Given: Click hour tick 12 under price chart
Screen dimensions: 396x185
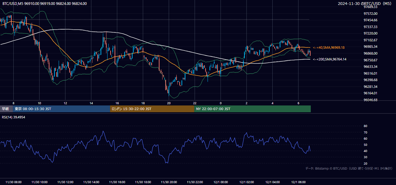Looking at the screenshot, I should [65, 103].
